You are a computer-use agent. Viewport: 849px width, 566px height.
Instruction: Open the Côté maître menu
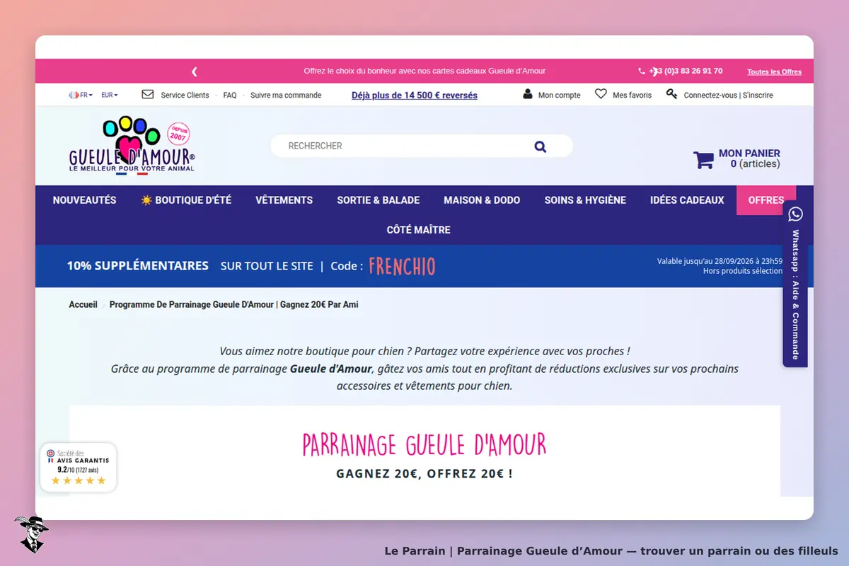click(418, 230)
